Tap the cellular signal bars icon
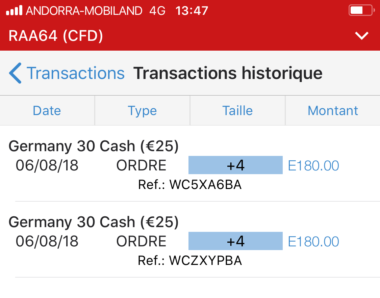This screenshot has width=380, height=298. click(x=15, y=11)
